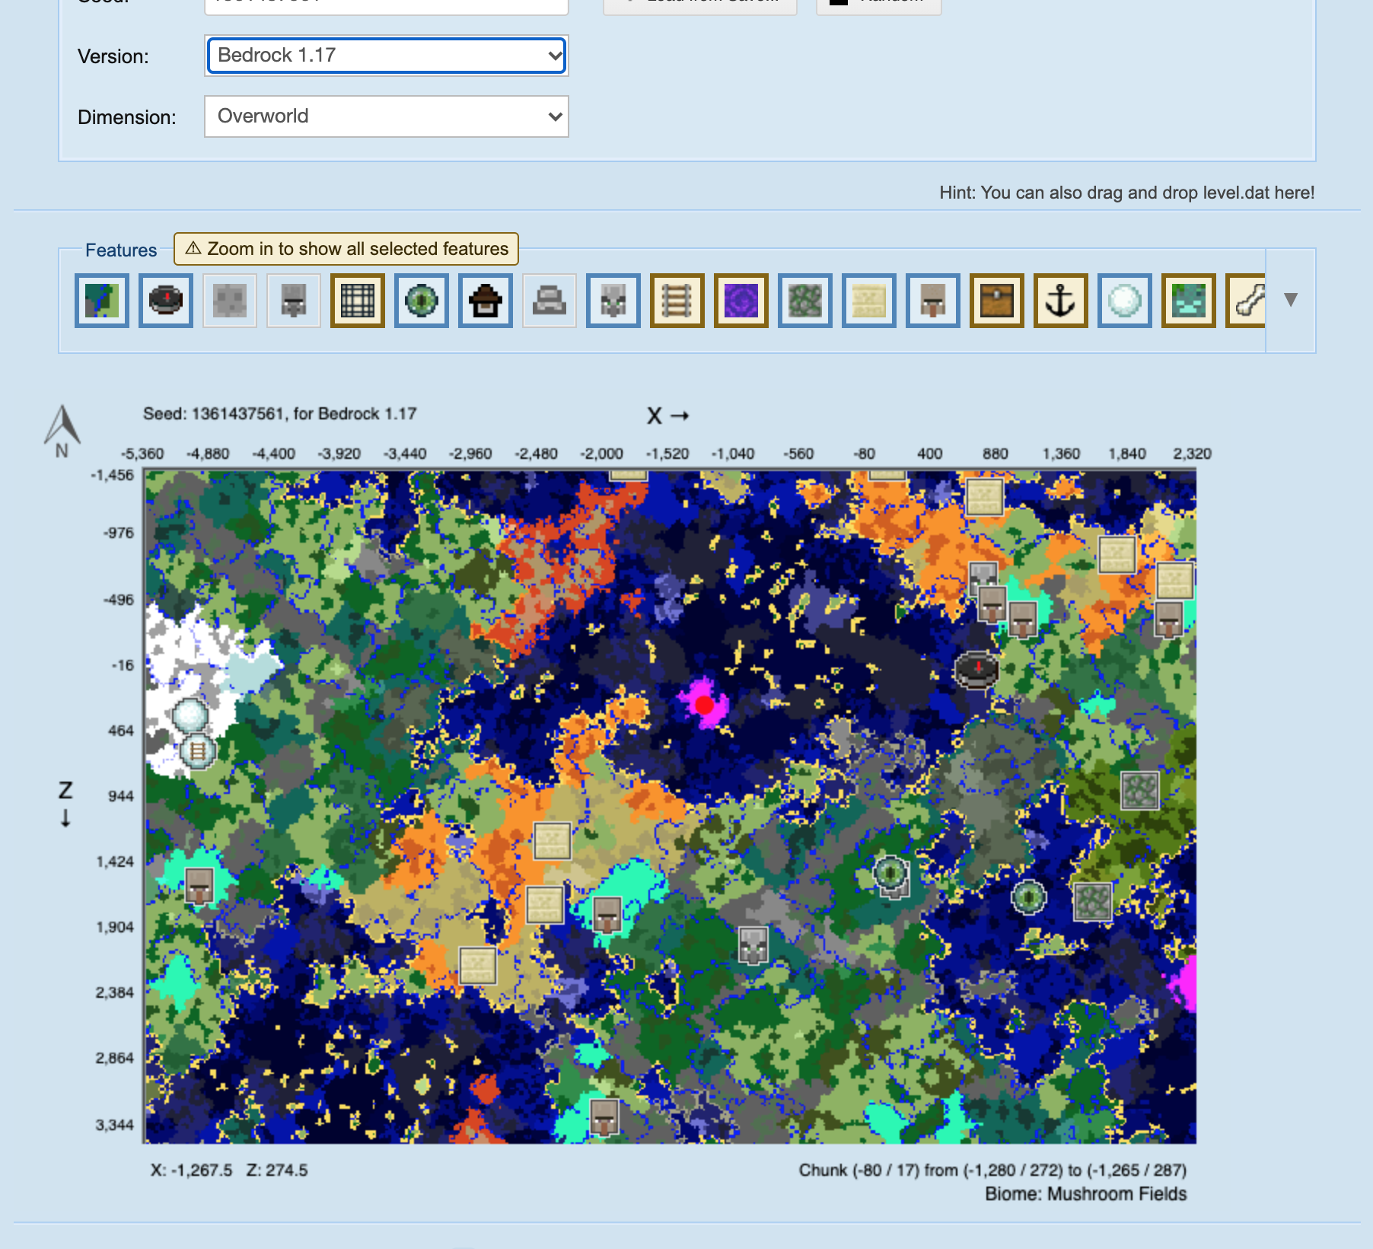Click the drag and drop level.dat hint

tap(1127, 193)
